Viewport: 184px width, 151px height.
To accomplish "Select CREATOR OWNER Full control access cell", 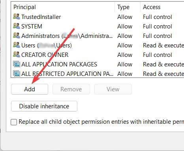I will 158,55.
